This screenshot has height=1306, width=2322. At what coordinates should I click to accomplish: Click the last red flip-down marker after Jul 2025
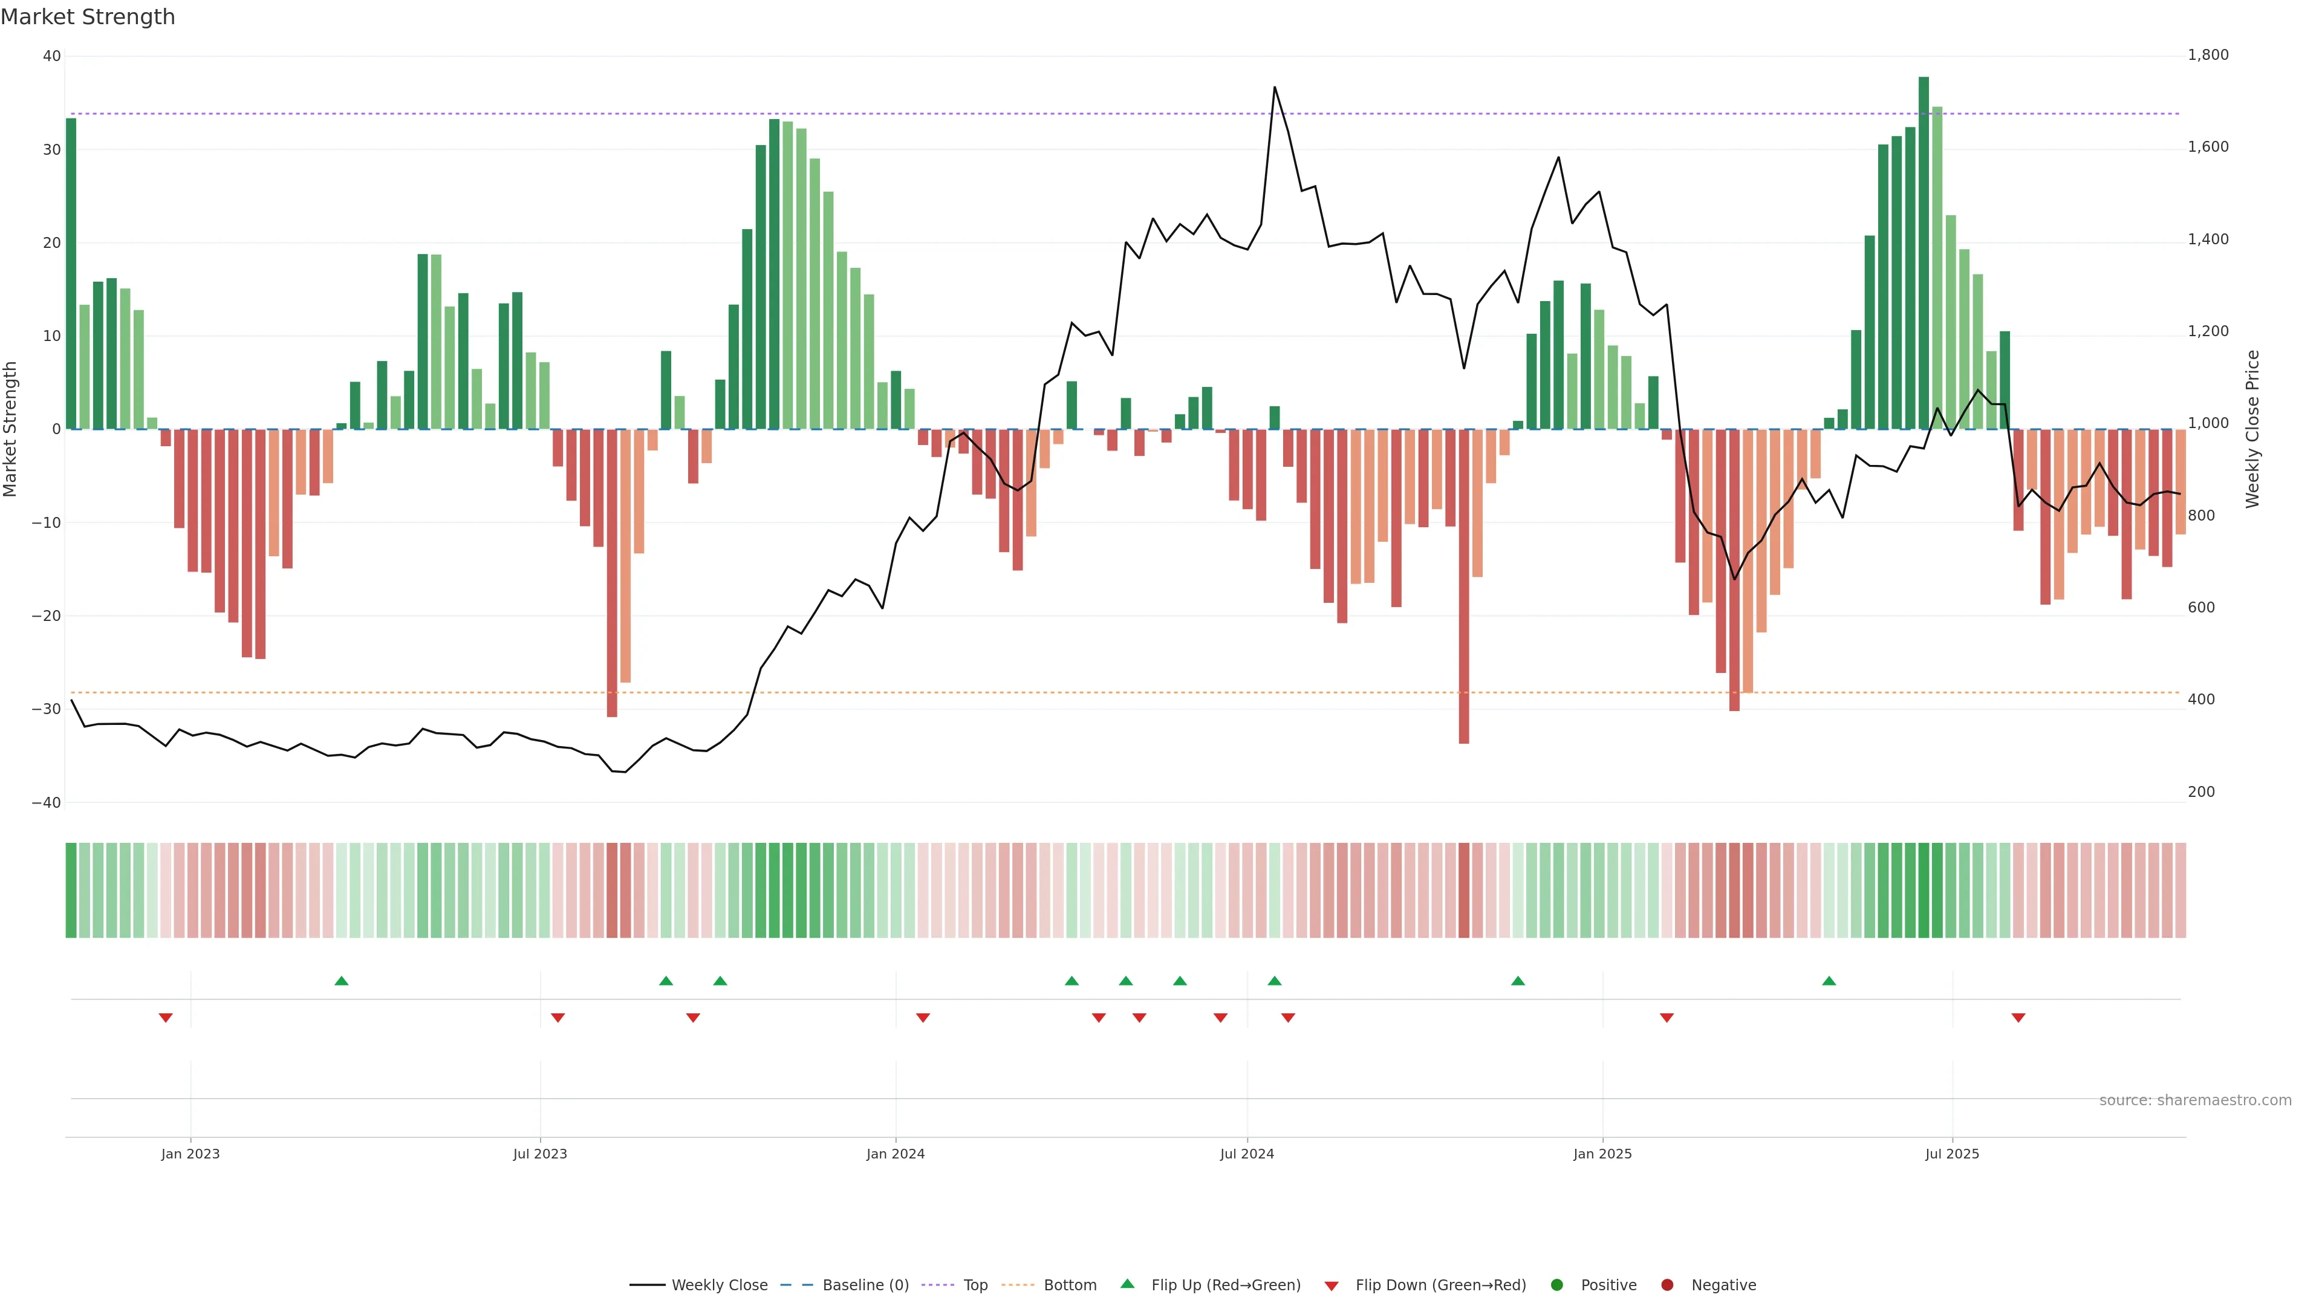[2018, 1018]
